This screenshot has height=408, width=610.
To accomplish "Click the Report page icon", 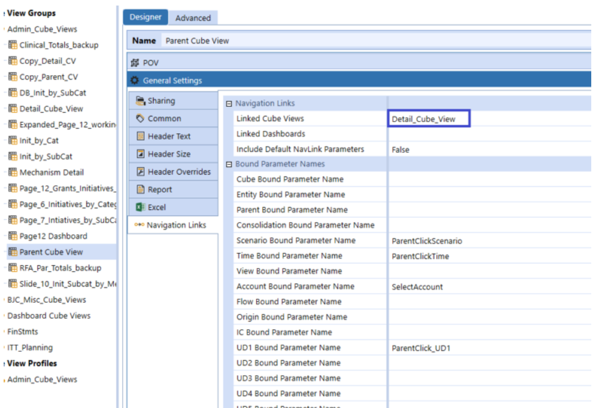I will click(x=140, y=189).
